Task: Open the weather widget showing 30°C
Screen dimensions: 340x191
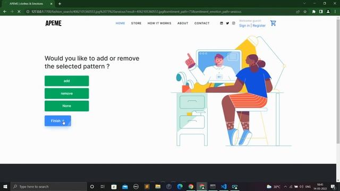Action: (274, 186)
